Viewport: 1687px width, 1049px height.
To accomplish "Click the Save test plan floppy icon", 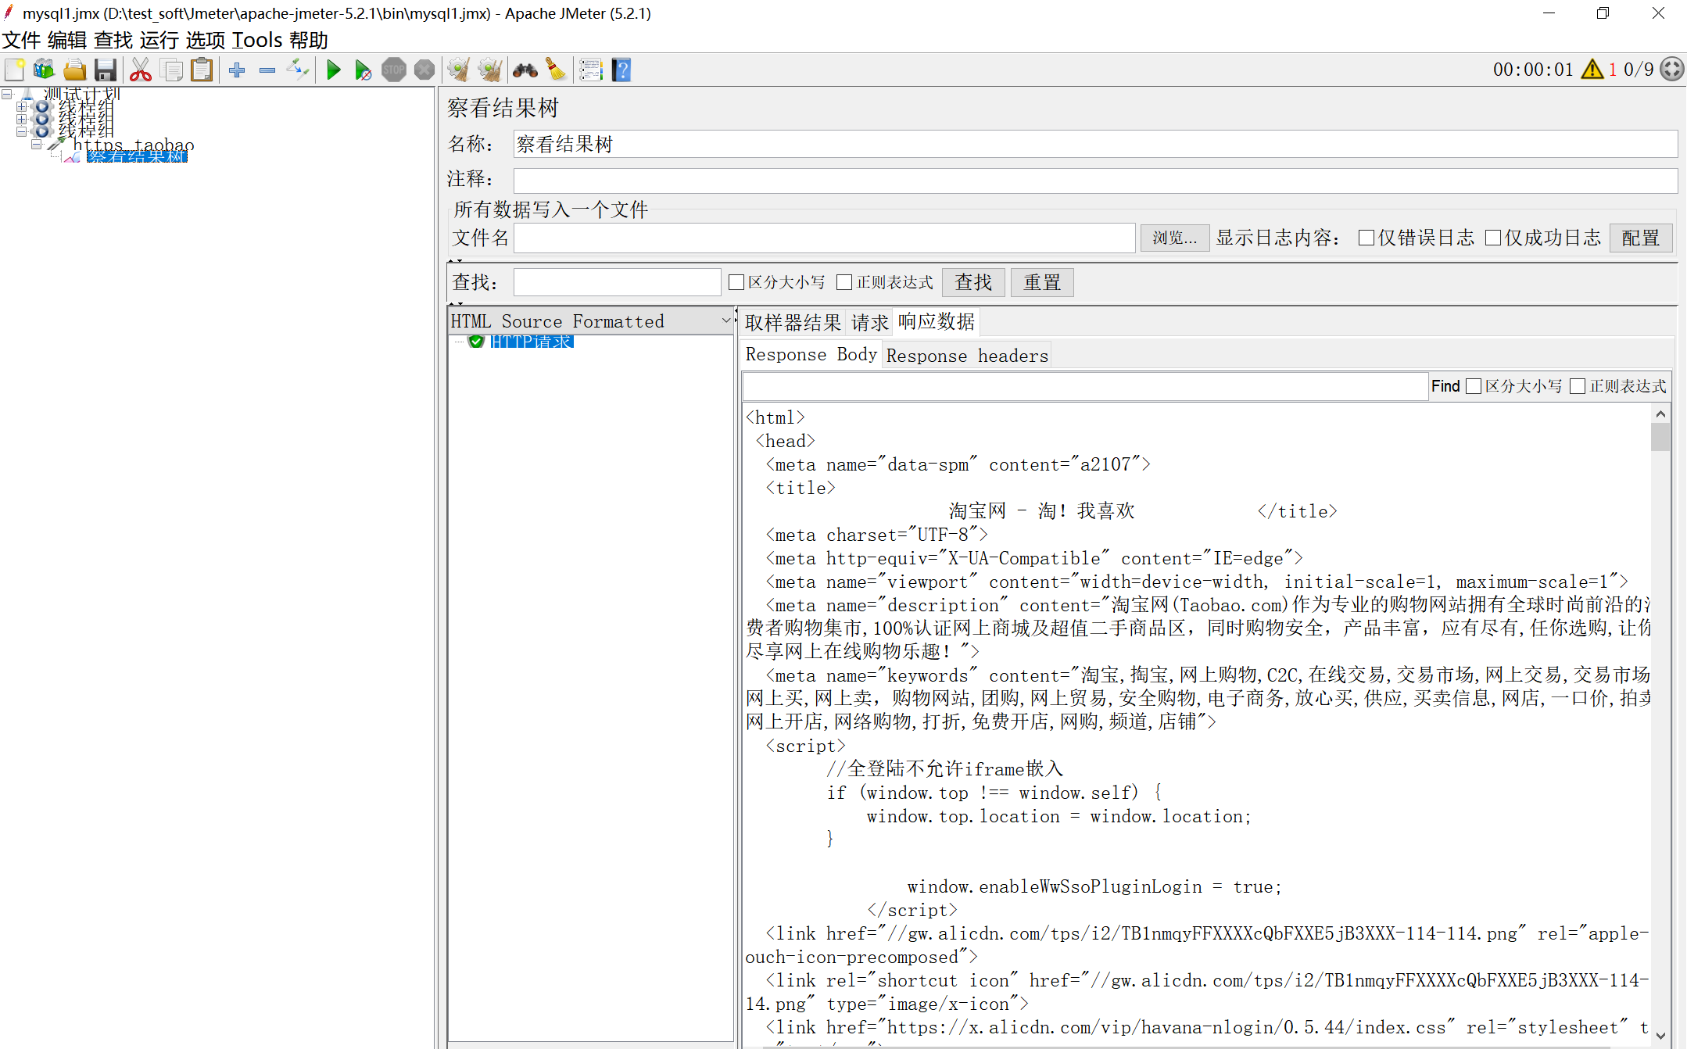I will [106, 70].
